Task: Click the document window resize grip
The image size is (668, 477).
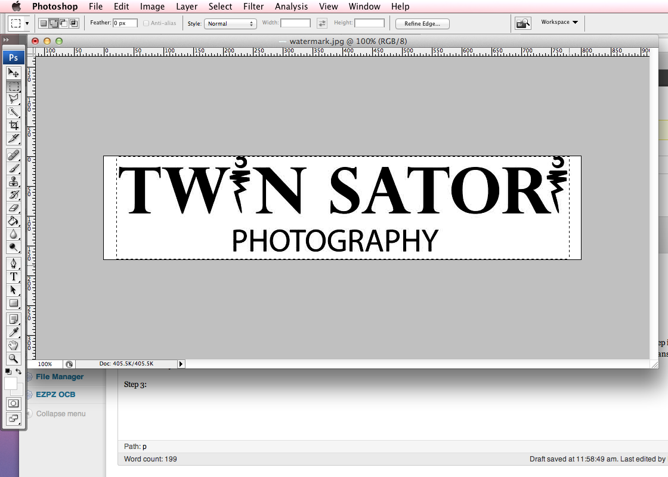Action: (654, 364)
